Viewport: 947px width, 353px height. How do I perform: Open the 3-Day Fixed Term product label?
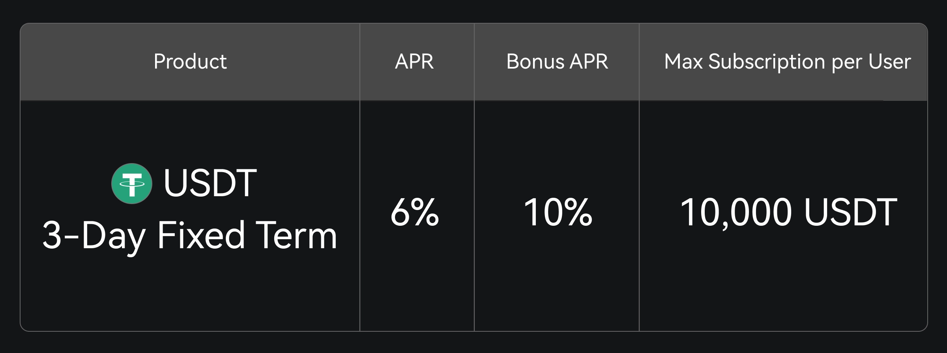(x=190, y=235)
